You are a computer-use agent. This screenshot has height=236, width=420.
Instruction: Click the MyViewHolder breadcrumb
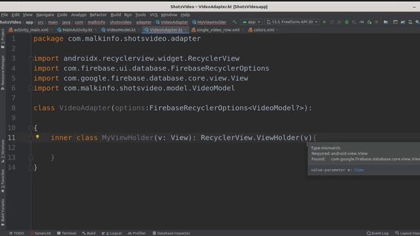pos(209,22)
